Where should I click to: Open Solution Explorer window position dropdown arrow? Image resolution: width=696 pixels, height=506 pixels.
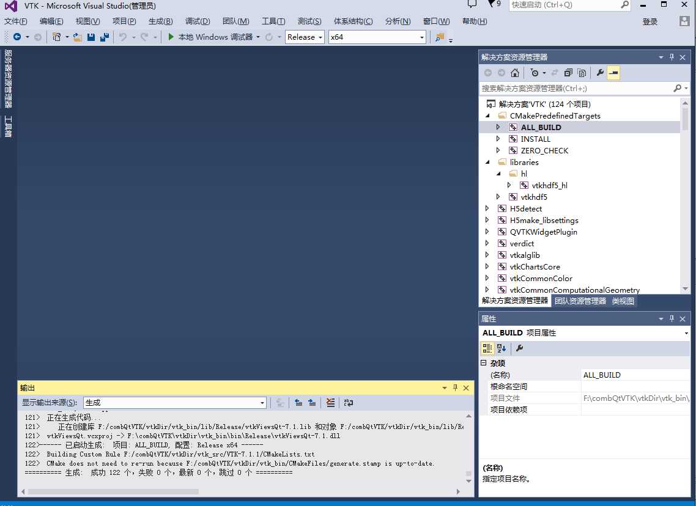661,57
